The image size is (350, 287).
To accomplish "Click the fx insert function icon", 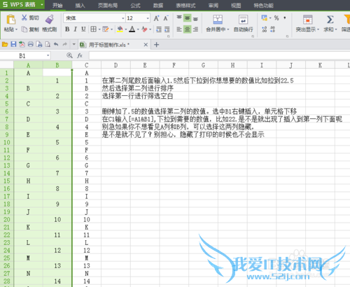I will coord(80,55).
